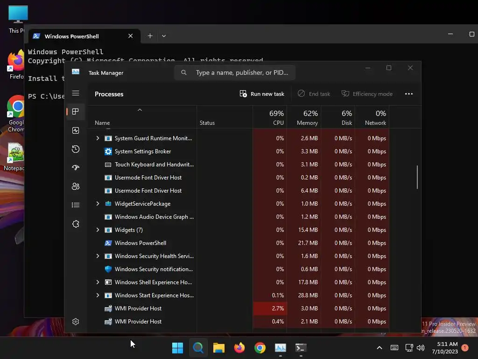
Task: Select Windows Security notification process
Action: pos(238,269)
